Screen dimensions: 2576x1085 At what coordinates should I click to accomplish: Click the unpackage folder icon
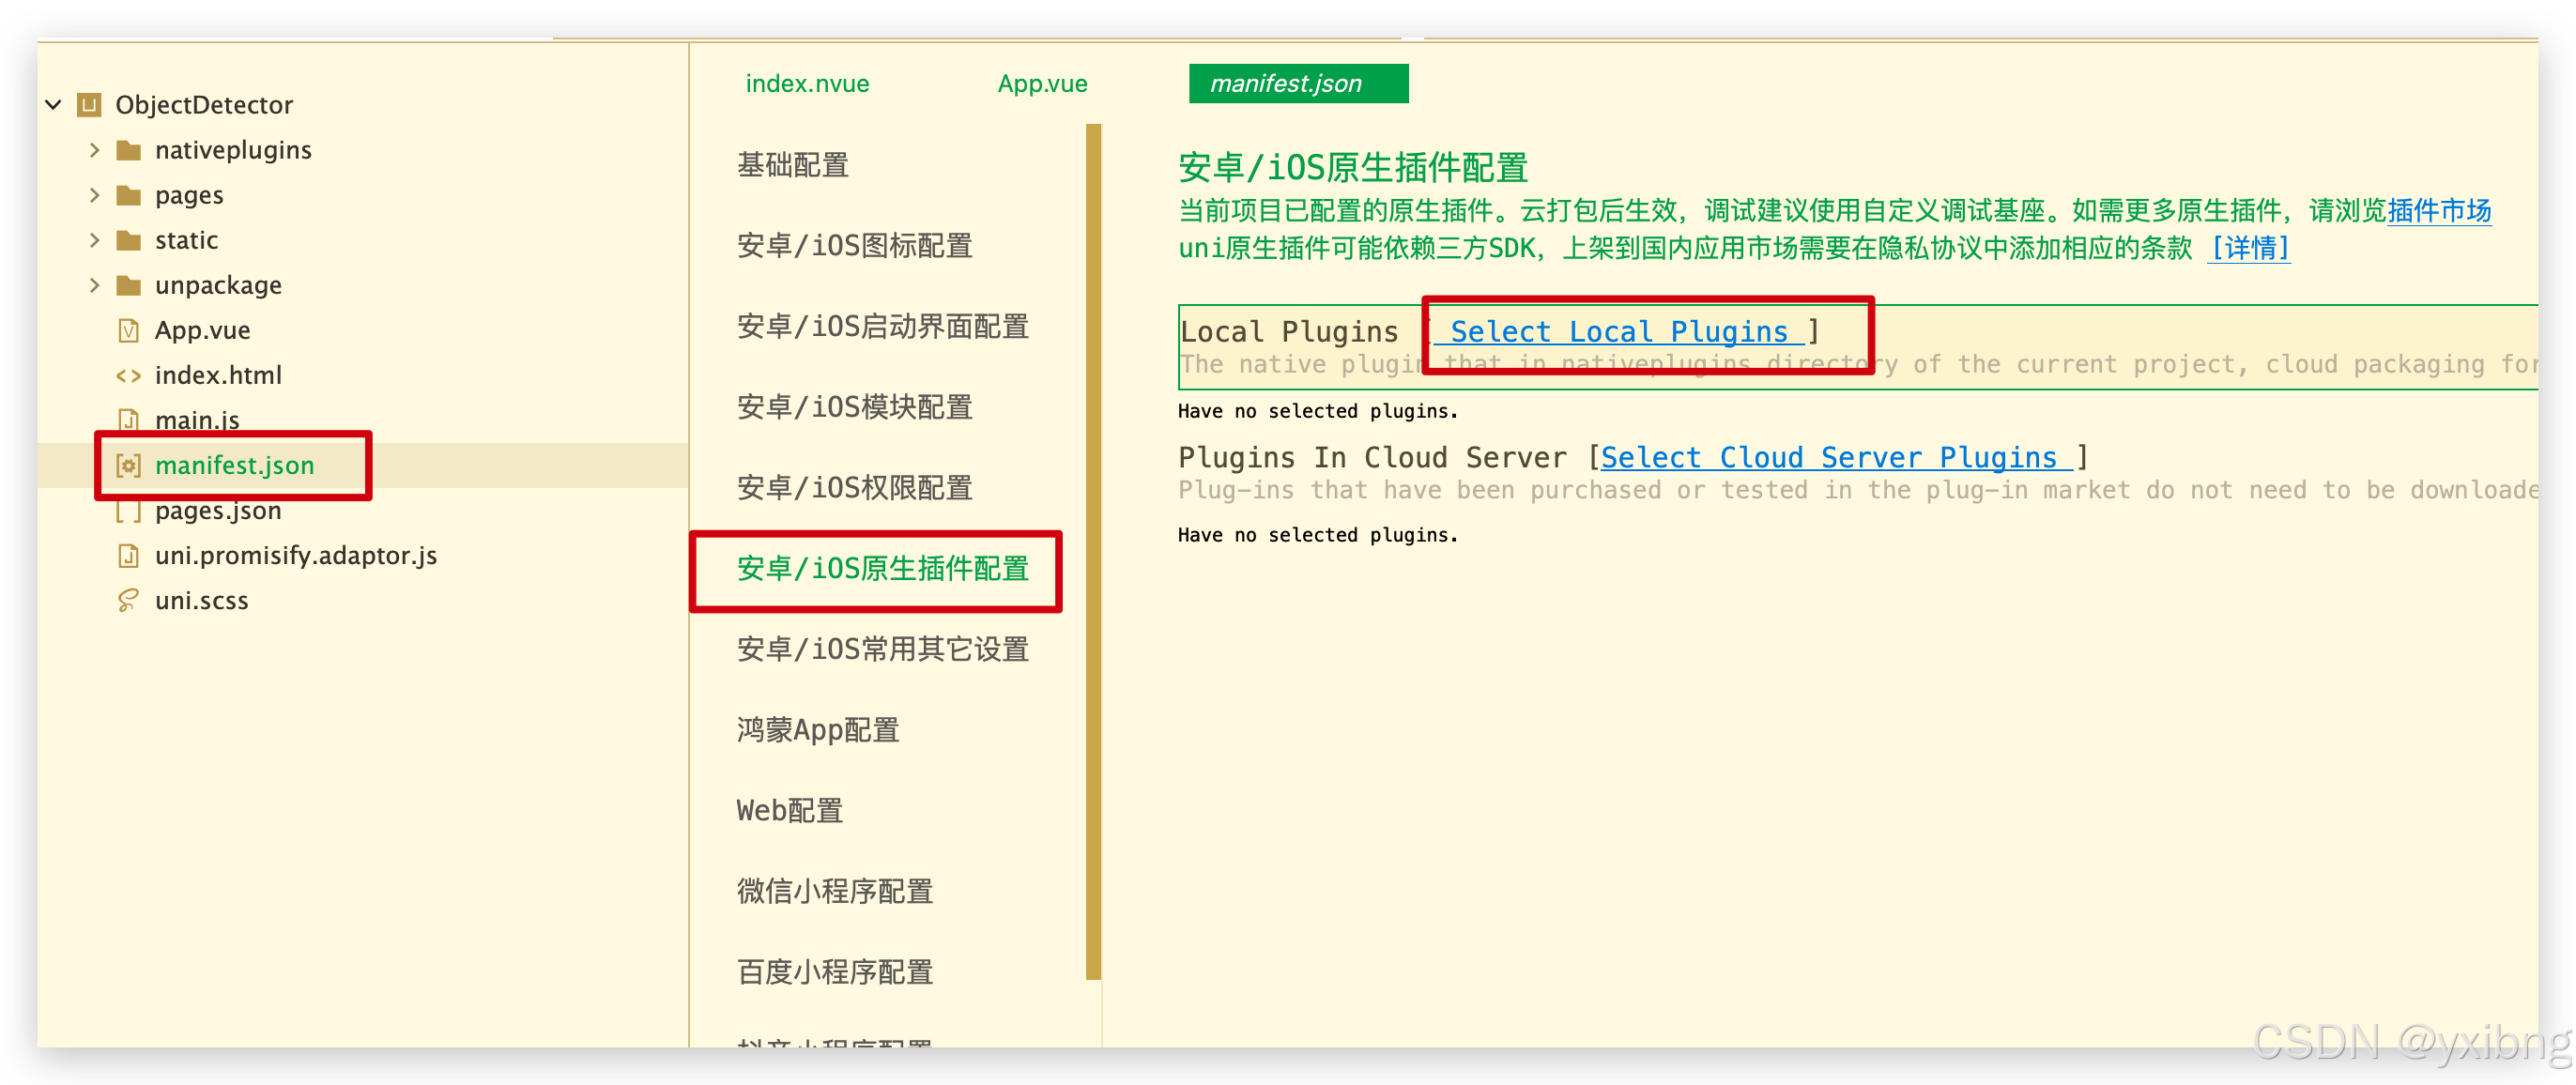128,286
